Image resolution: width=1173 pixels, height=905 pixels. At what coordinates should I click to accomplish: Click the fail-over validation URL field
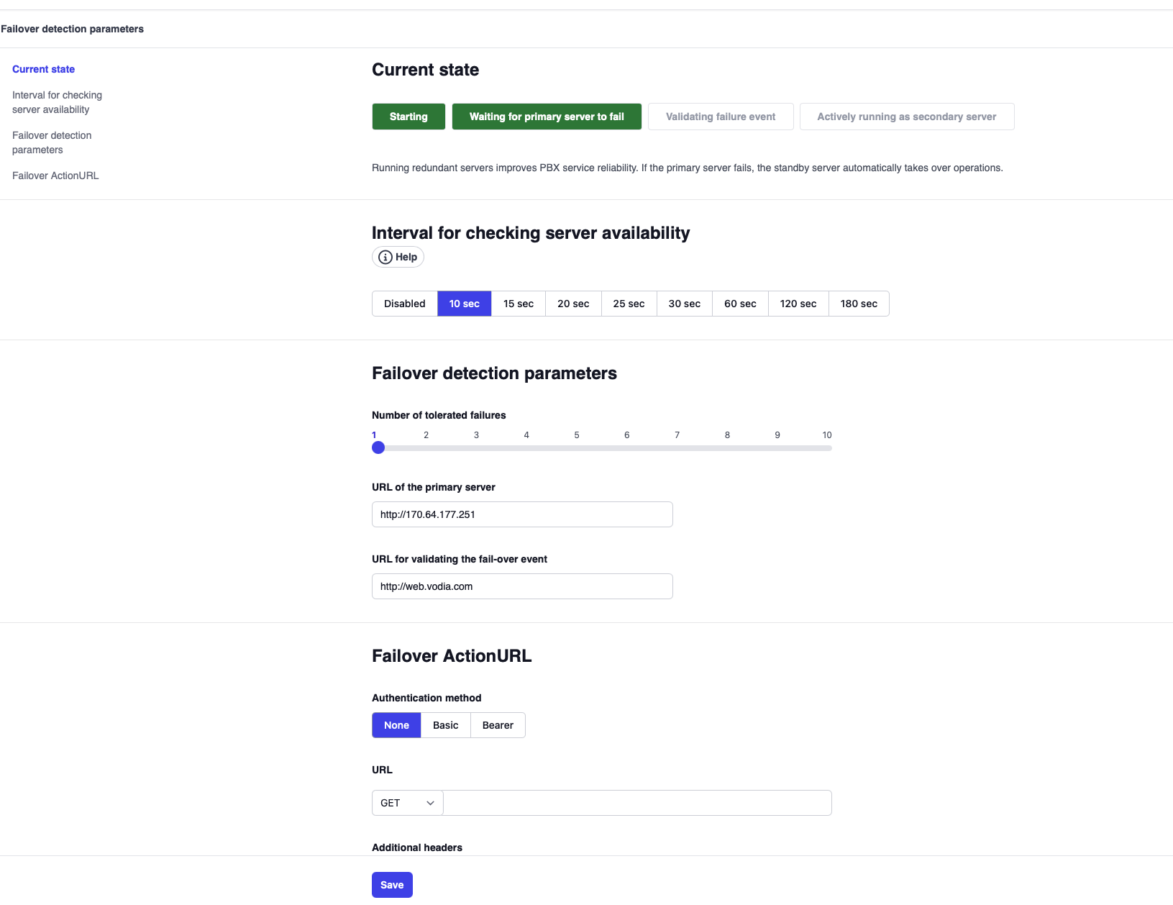522,586
